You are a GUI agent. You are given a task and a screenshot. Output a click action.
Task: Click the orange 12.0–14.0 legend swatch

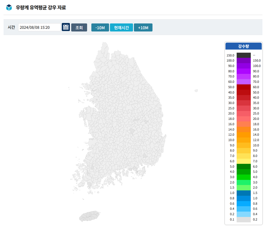click(243, 135)
